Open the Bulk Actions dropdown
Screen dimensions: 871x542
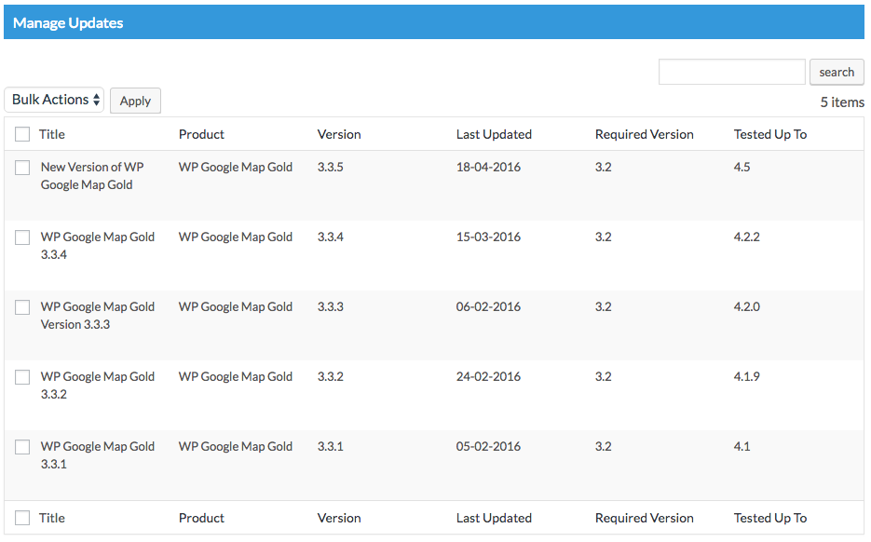54,100
